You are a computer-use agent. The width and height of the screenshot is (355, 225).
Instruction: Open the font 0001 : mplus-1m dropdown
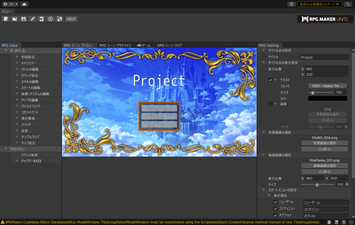[x=327, y=86]
